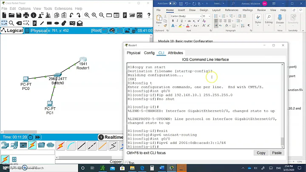Click the PC1 device on the workspace
The height and width of the screenshot is (172, 306).
click(x=50, y=103)
